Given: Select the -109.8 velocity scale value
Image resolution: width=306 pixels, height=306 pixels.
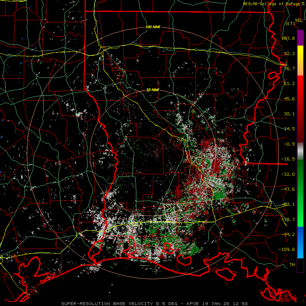Looking at the screenshot, I should (x=287, y=250).
